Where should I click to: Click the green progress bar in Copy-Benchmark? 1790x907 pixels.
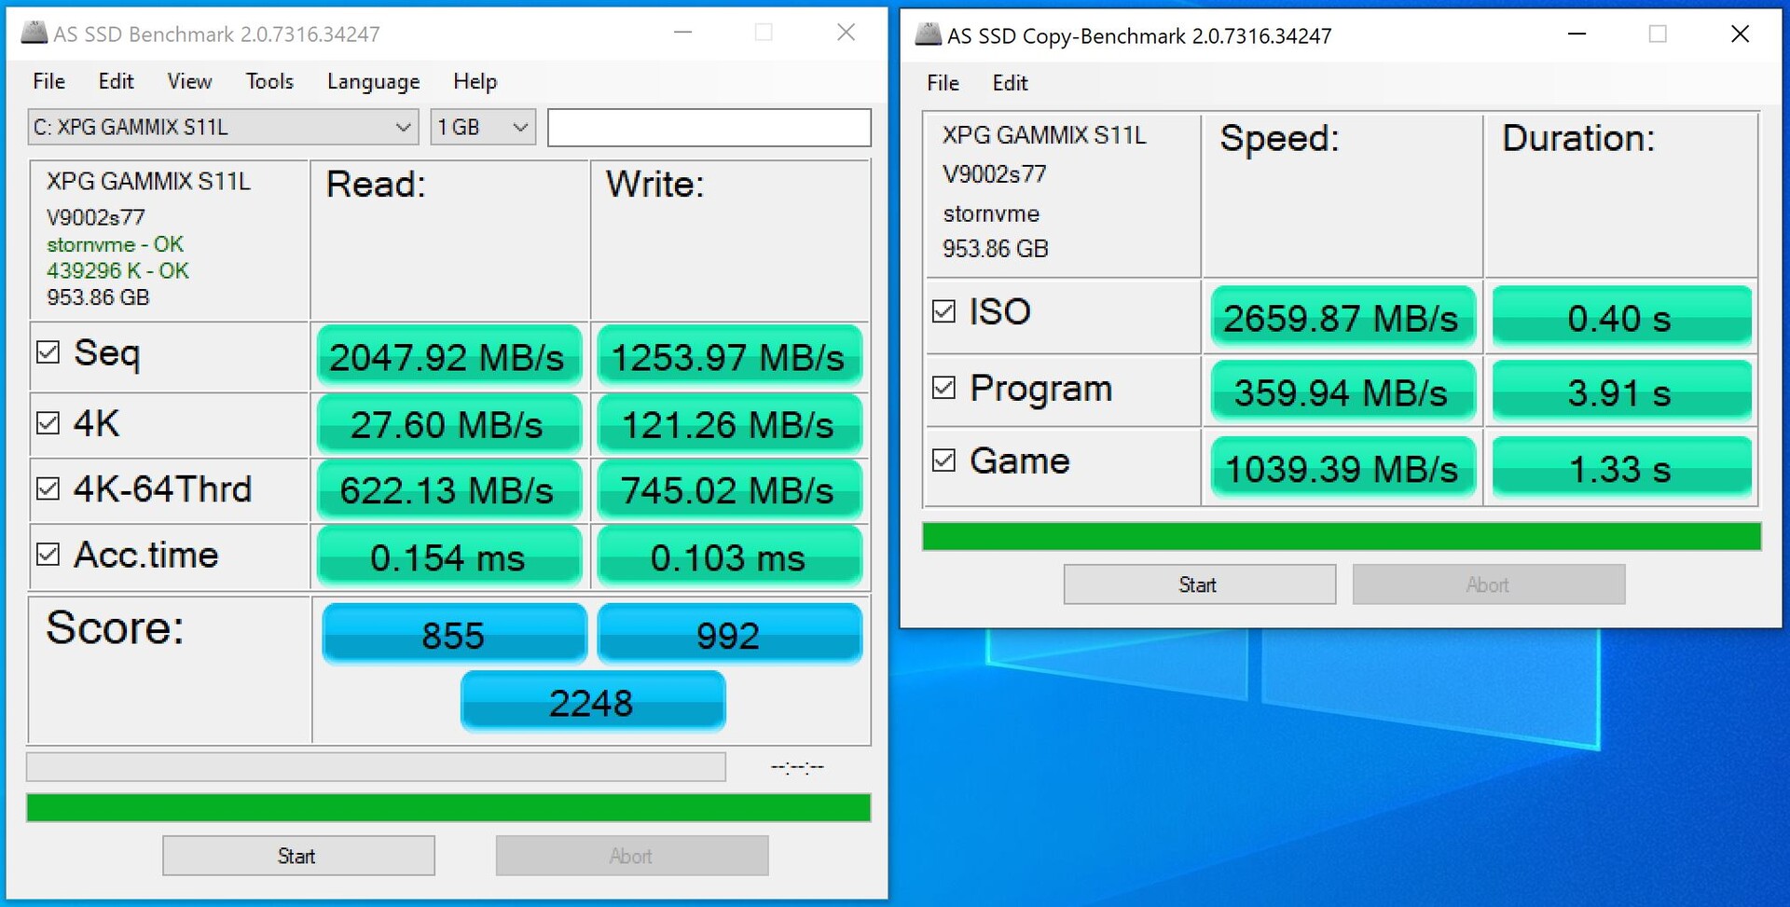pos(1342,536)
